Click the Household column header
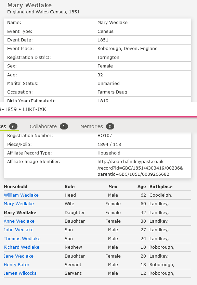The height and width of the screenshot is (285, 197). point(16,186)
